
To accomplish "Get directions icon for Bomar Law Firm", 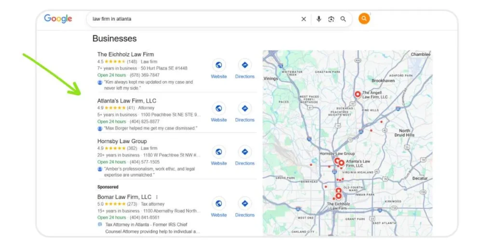I will pos(245,204).
